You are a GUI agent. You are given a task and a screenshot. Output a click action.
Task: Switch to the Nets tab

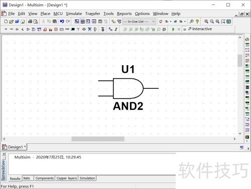[28, 178]
